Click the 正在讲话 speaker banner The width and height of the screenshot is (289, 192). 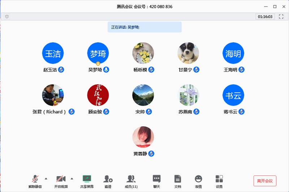(144, 27)
